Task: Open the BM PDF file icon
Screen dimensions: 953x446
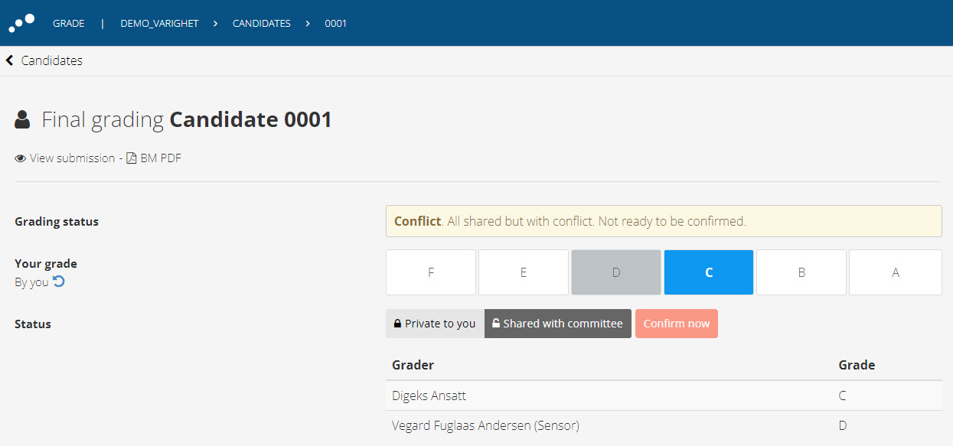Action: pos(131,158)
